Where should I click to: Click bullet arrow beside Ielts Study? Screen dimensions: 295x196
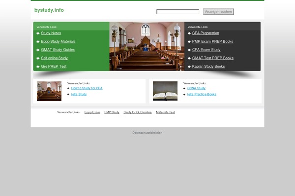(x=68, y=95)
